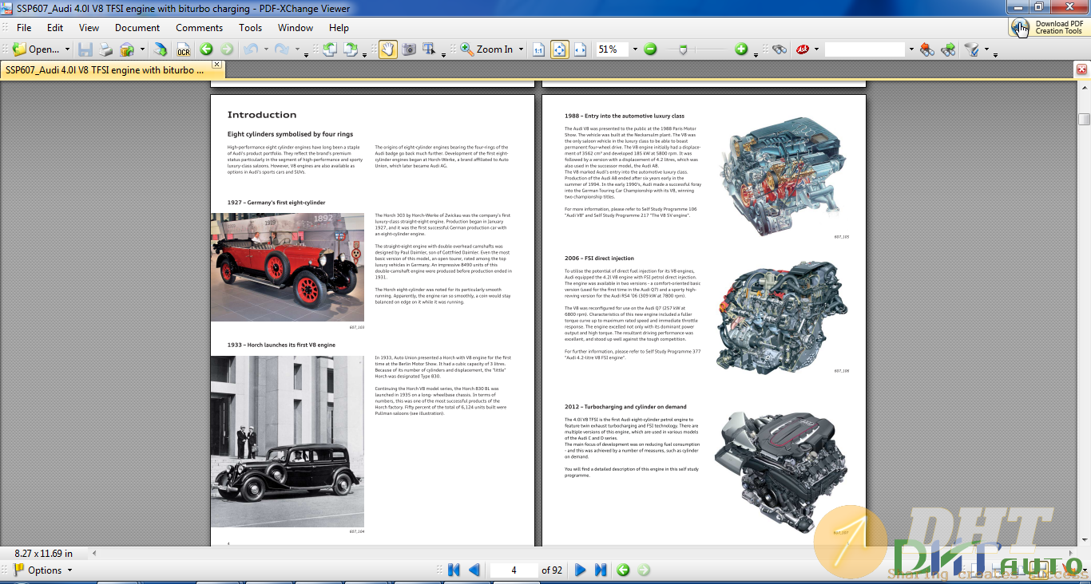Jump to the first page
This screenshot has width=1091, height=584.
click(454, 570)
